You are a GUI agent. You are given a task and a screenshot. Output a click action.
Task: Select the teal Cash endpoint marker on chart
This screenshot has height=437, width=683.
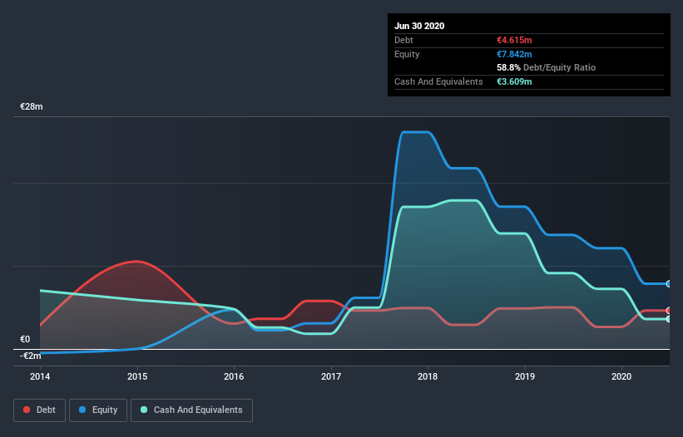pos(669,319)
